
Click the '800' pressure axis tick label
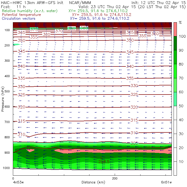pos(7,137)
